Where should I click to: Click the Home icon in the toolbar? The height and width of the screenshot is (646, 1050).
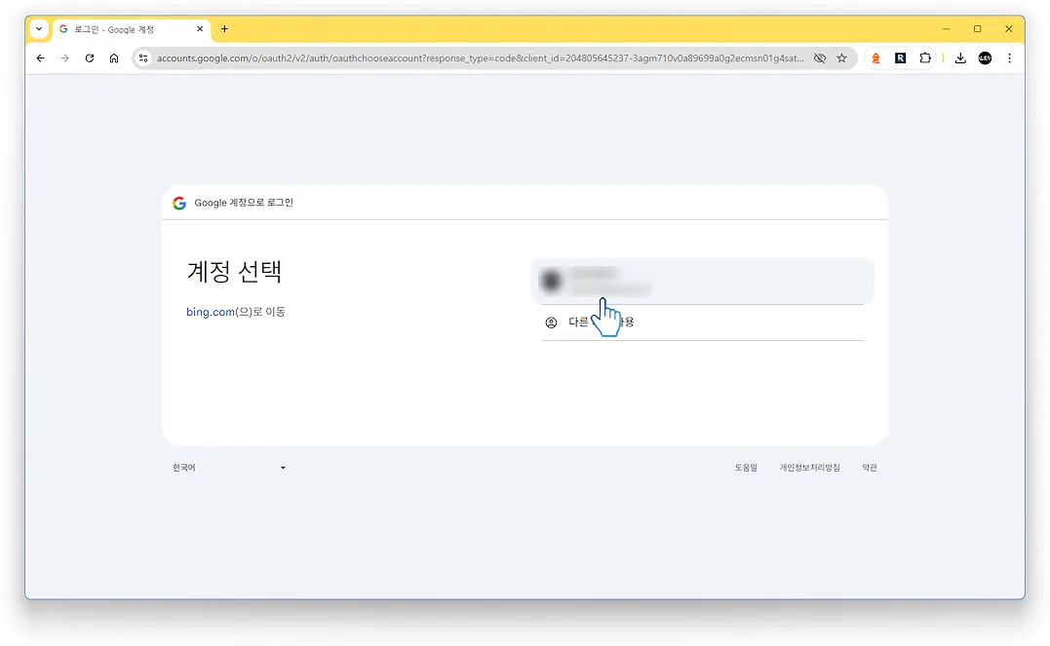(x=113, y=57)
